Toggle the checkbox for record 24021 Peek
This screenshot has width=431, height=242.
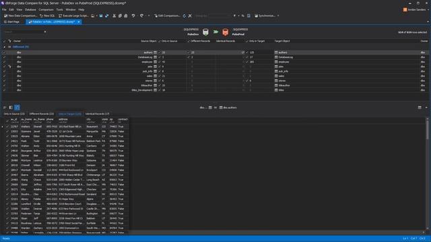point(7,141)
